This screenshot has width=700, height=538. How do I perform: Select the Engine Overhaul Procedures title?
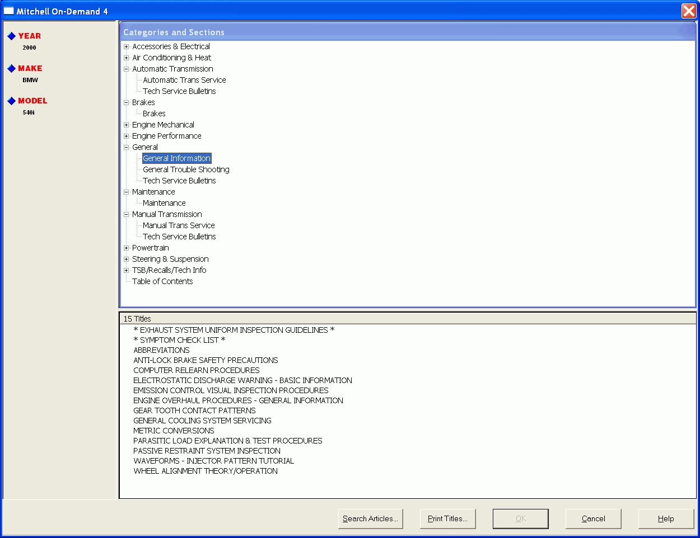point(238,400)
